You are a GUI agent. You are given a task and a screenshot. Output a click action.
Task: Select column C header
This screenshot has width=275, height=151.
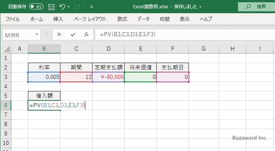[x=76, y=49]
